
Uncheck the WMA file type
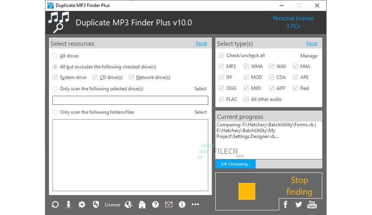tap(246, 66)
